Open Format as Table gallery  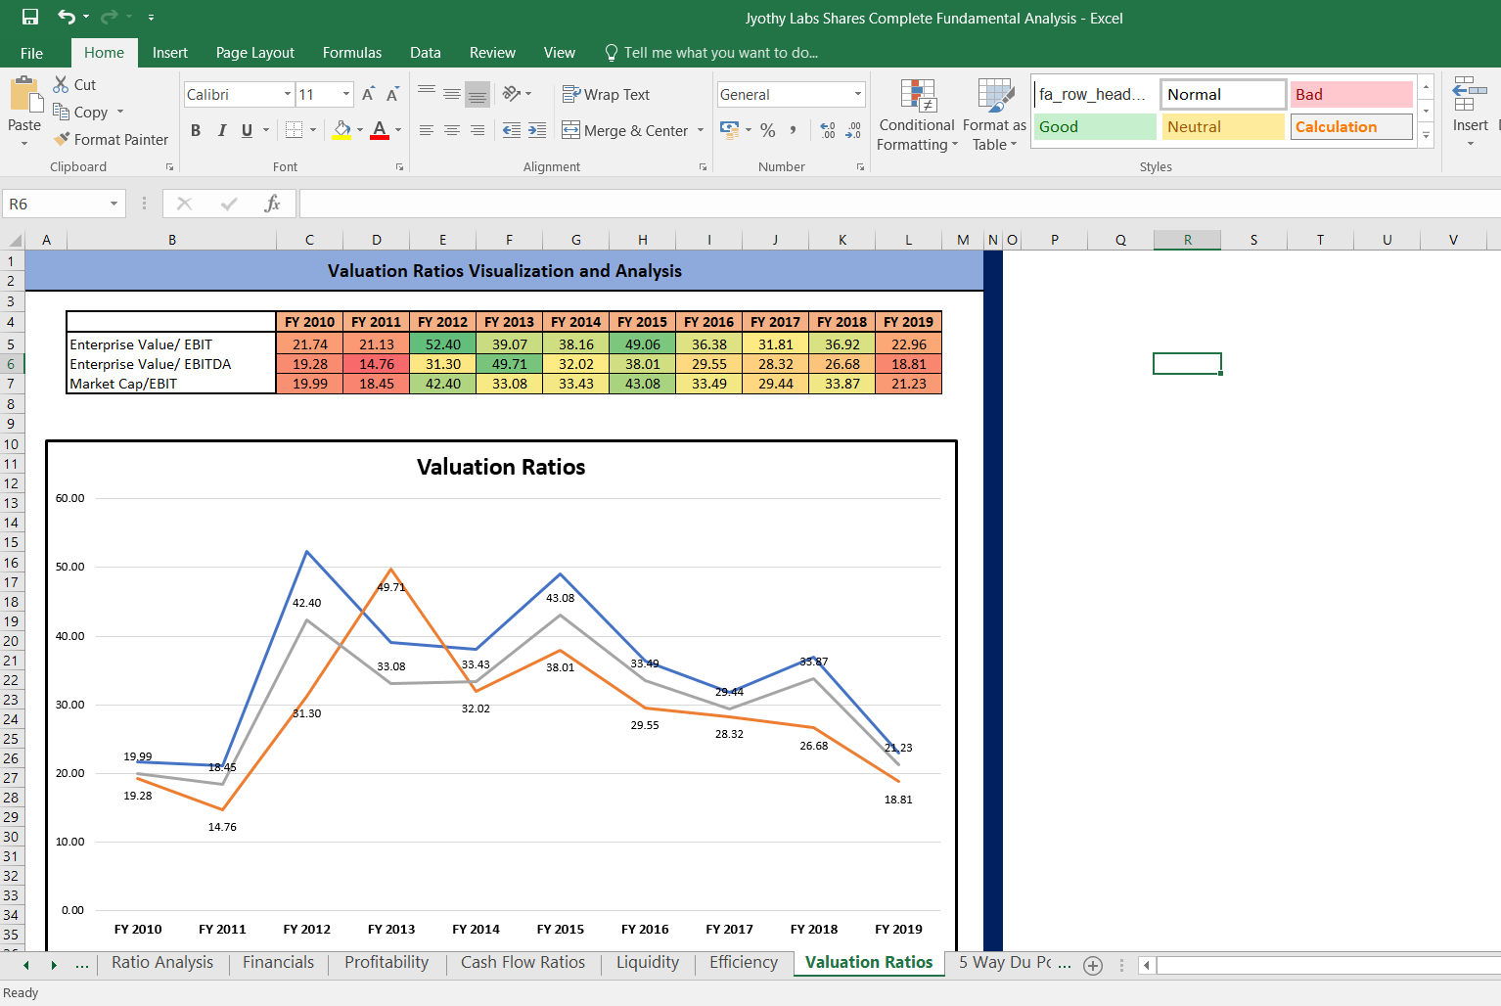pos(994,115)
